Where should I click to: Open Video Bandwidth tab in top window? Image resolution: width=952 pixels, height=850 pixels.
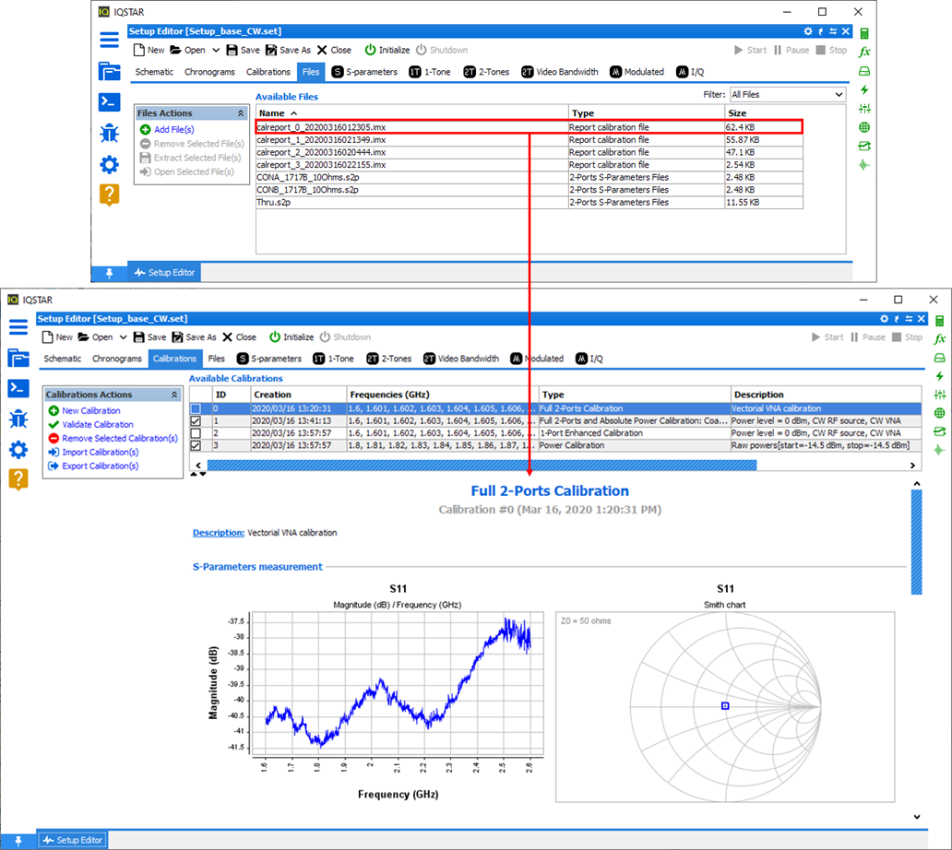(560, 72)
